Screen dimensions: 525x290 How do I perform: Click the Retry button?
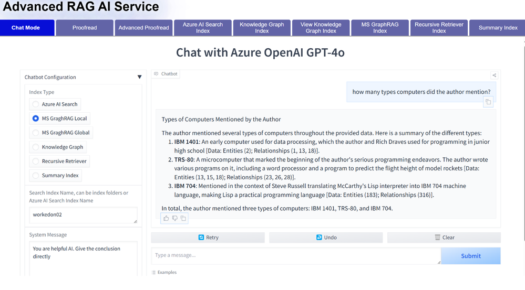(x=208, y=238)
